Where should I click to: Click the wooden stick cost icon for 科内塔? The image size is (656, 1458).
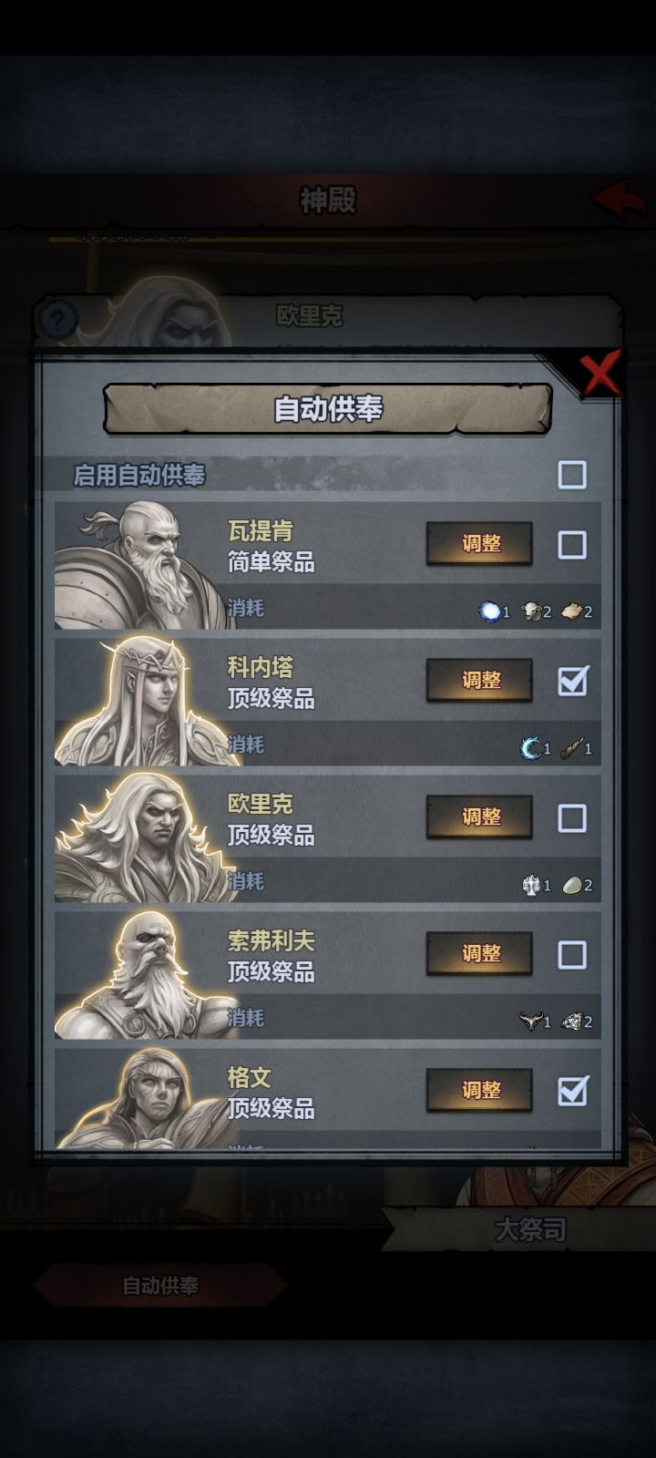[x=571, y=748]
